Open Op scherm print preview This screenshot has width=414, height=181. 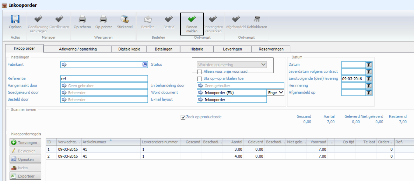82,20
